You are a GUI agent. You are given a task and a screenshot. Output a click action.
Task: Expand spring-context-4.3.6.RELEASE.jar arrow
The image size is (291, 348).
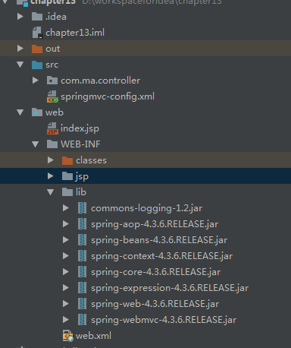coord(66,256)
